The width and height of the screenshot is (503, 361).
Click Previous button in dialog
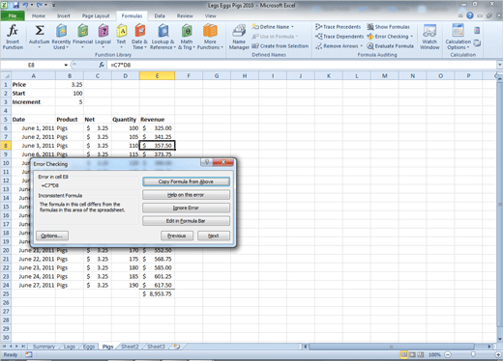click(177, 236)
